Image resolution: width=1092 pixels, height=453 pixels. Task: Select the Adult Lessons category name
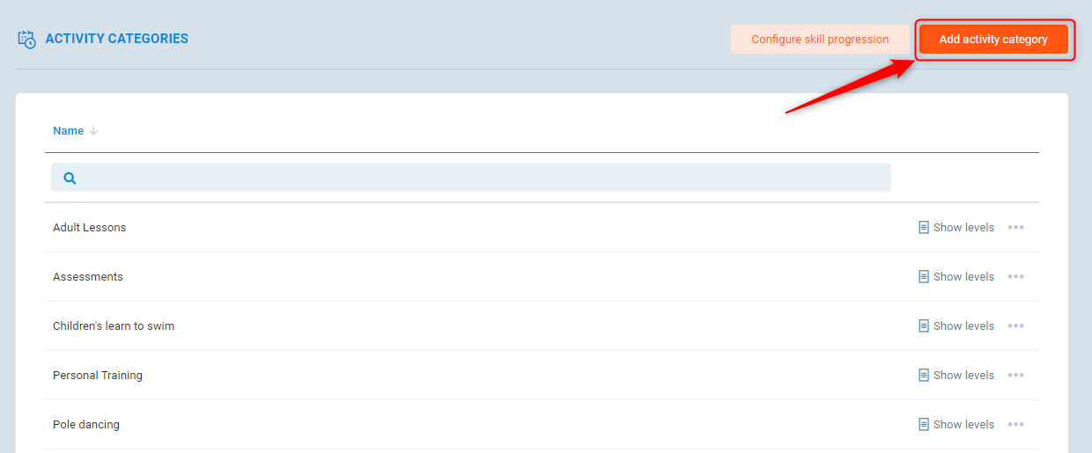point(89,228)
